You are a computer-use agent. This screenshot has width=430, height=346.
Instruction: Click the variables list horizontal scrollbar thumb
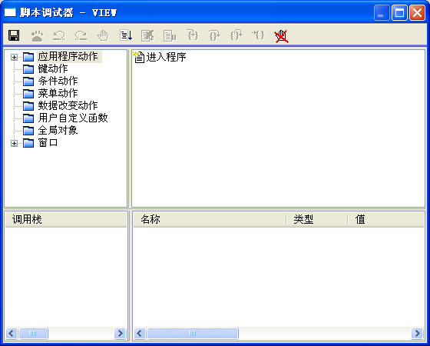193,334
